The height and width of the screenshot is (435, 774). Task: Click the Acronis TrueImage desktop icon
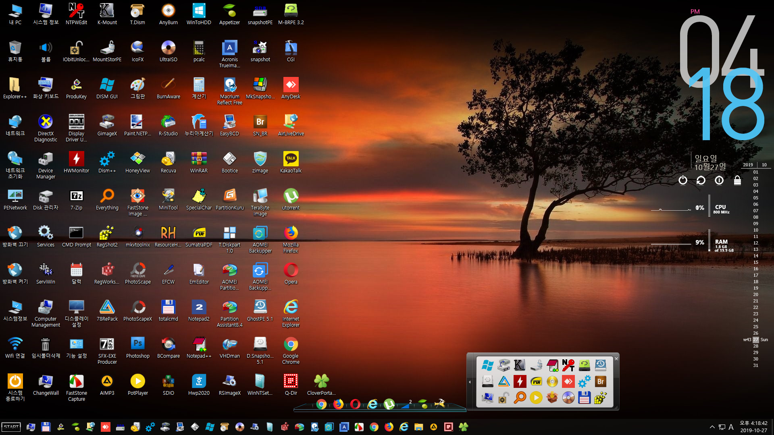click(x=229, y=54)
